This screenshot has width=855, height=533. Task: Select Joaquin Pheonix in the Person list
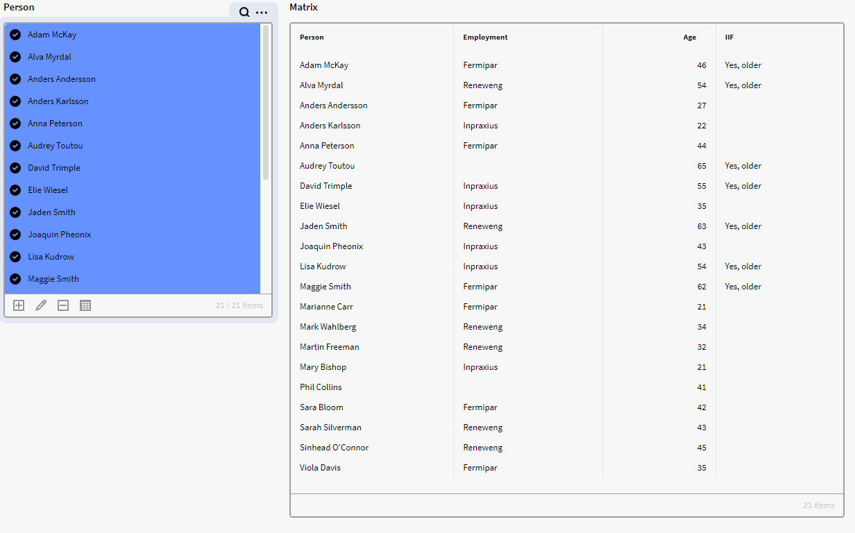tap(60, 235)
